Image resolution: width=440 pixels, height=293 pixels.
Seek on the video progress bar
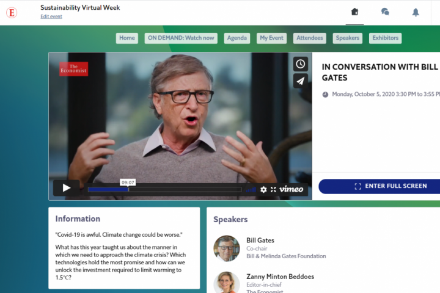tap(165, 190)
